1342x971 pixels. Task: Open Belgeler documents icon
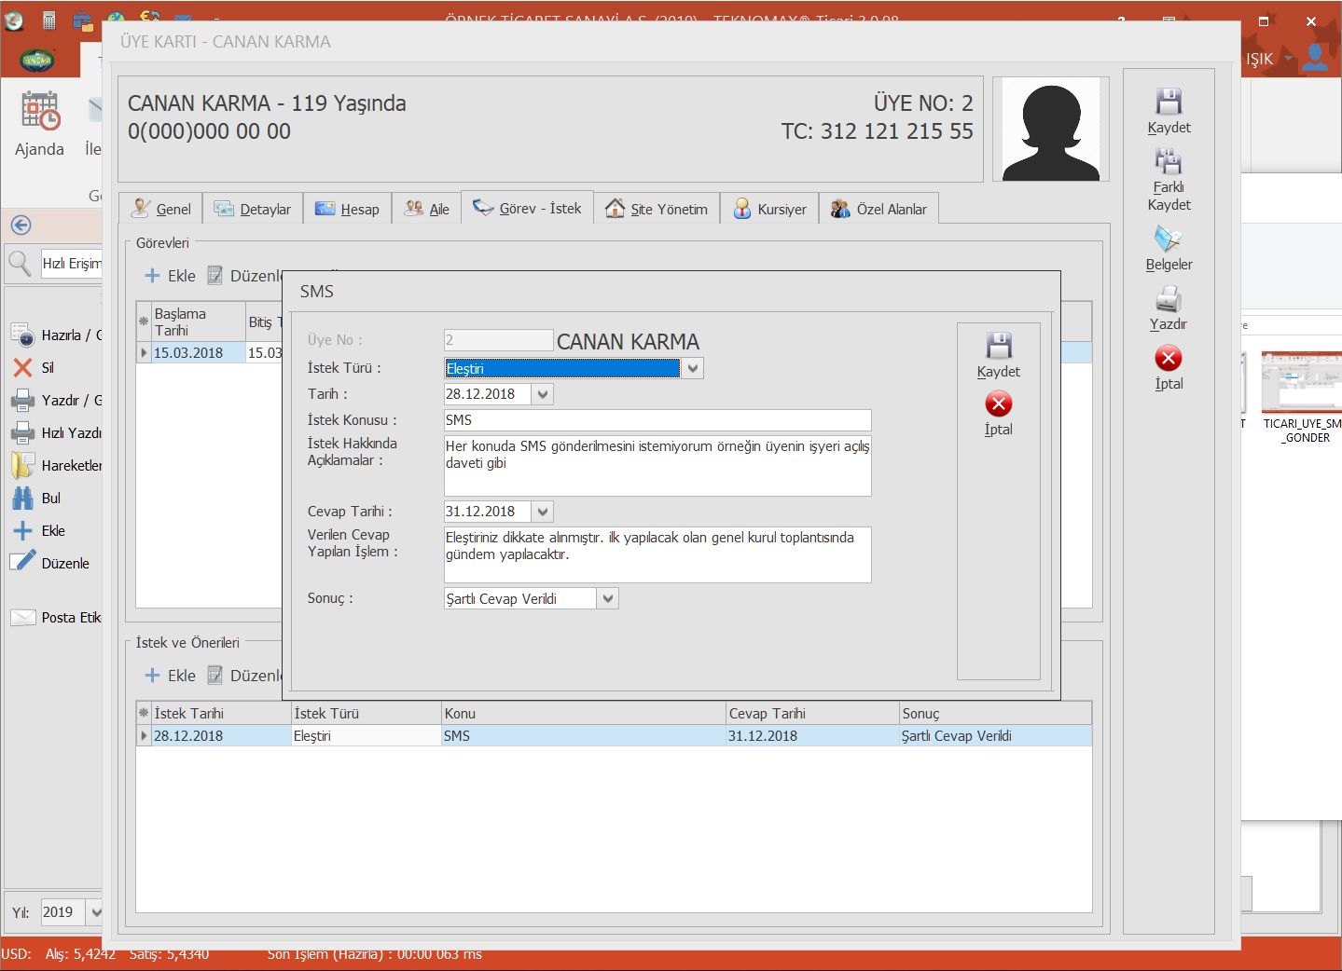coord(1168,239)
